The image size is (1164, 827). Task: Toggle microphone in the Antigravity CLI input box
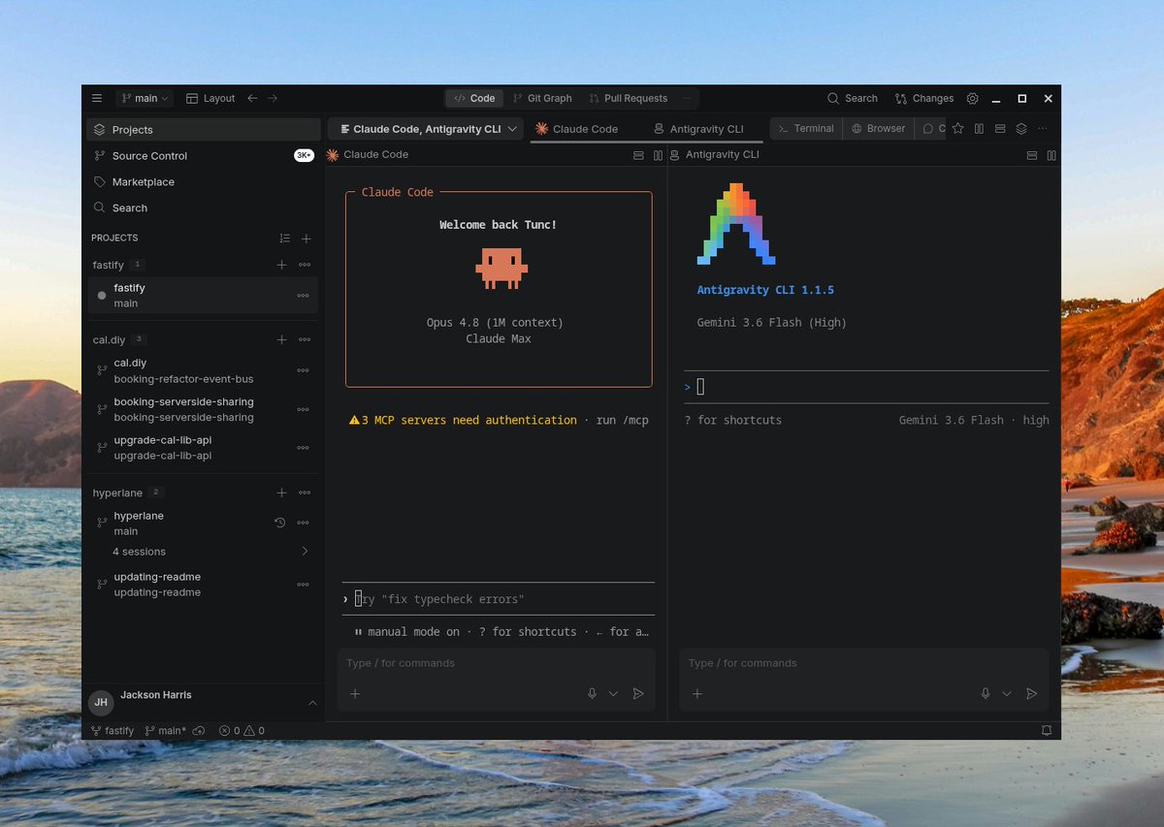click(x=986, y=693)
